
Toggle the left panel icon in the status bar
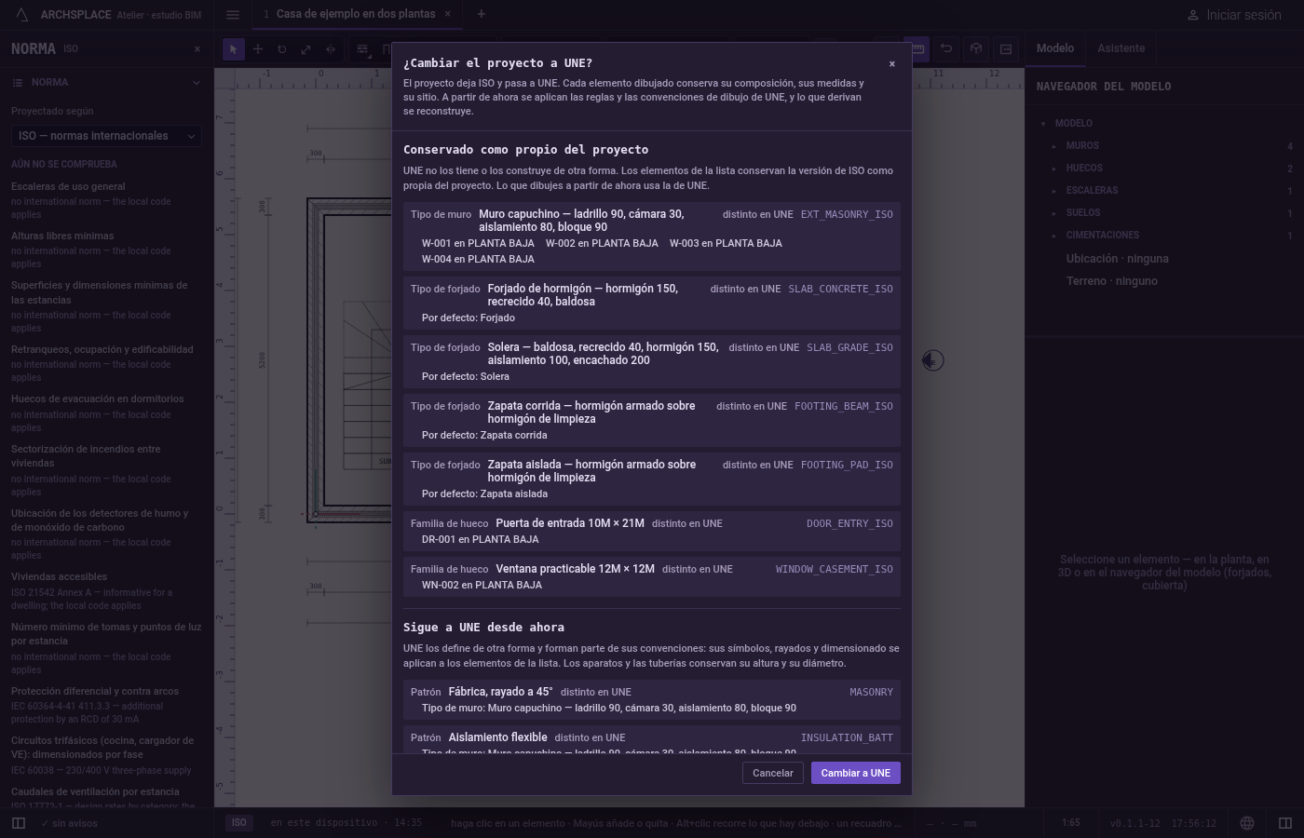pyautogui.click(x=19, y=823)
